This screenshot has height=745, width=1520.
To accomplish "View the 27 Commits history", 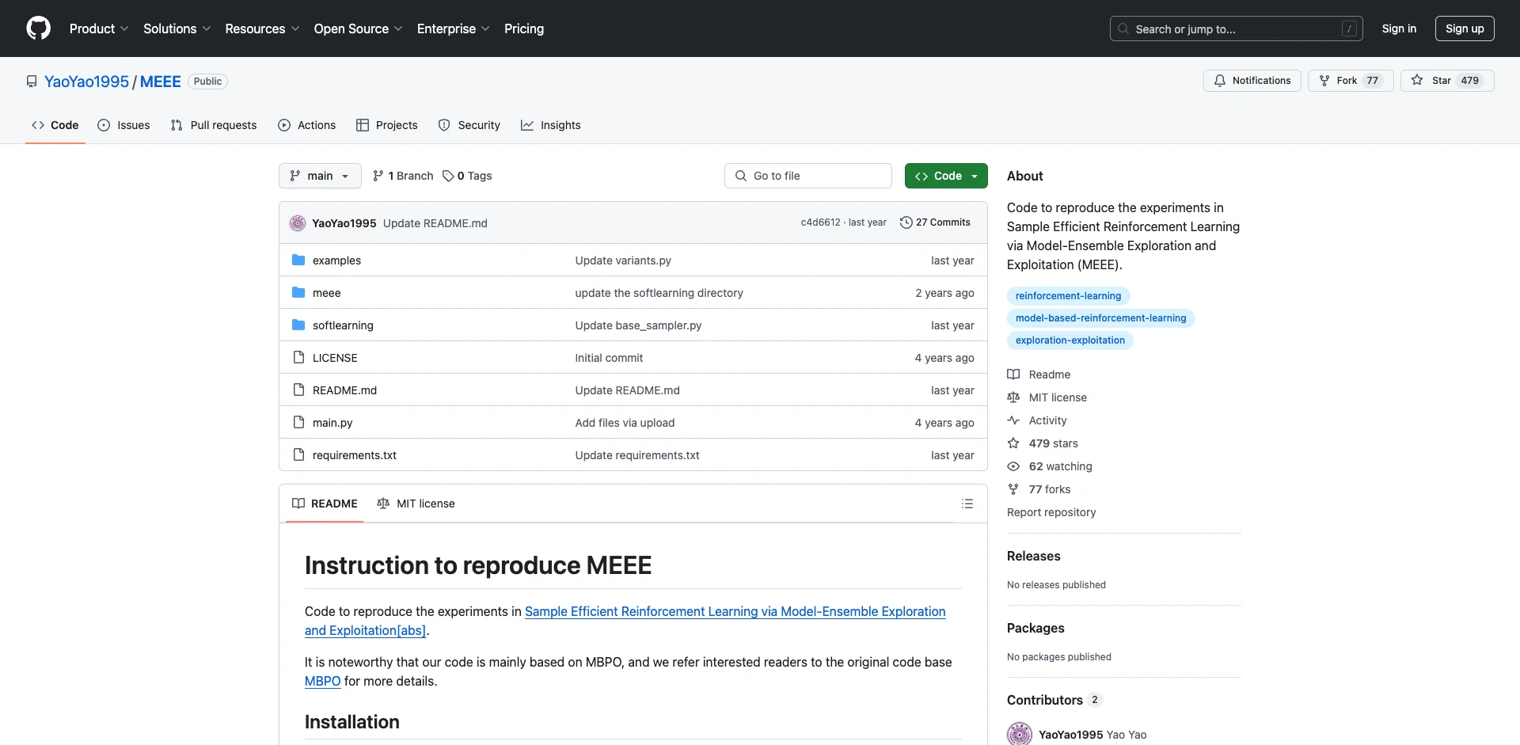I will (935, 222).
